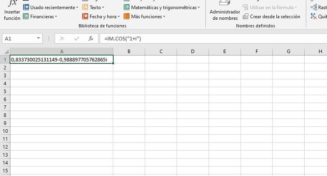Open Fecha y hora functions dropdown
The width and height of the screenshot is (327, 176).
coord(101,17)
